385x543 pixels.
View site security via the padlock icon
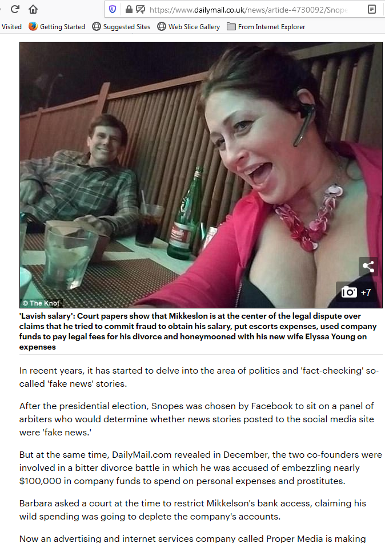point(129,9)
